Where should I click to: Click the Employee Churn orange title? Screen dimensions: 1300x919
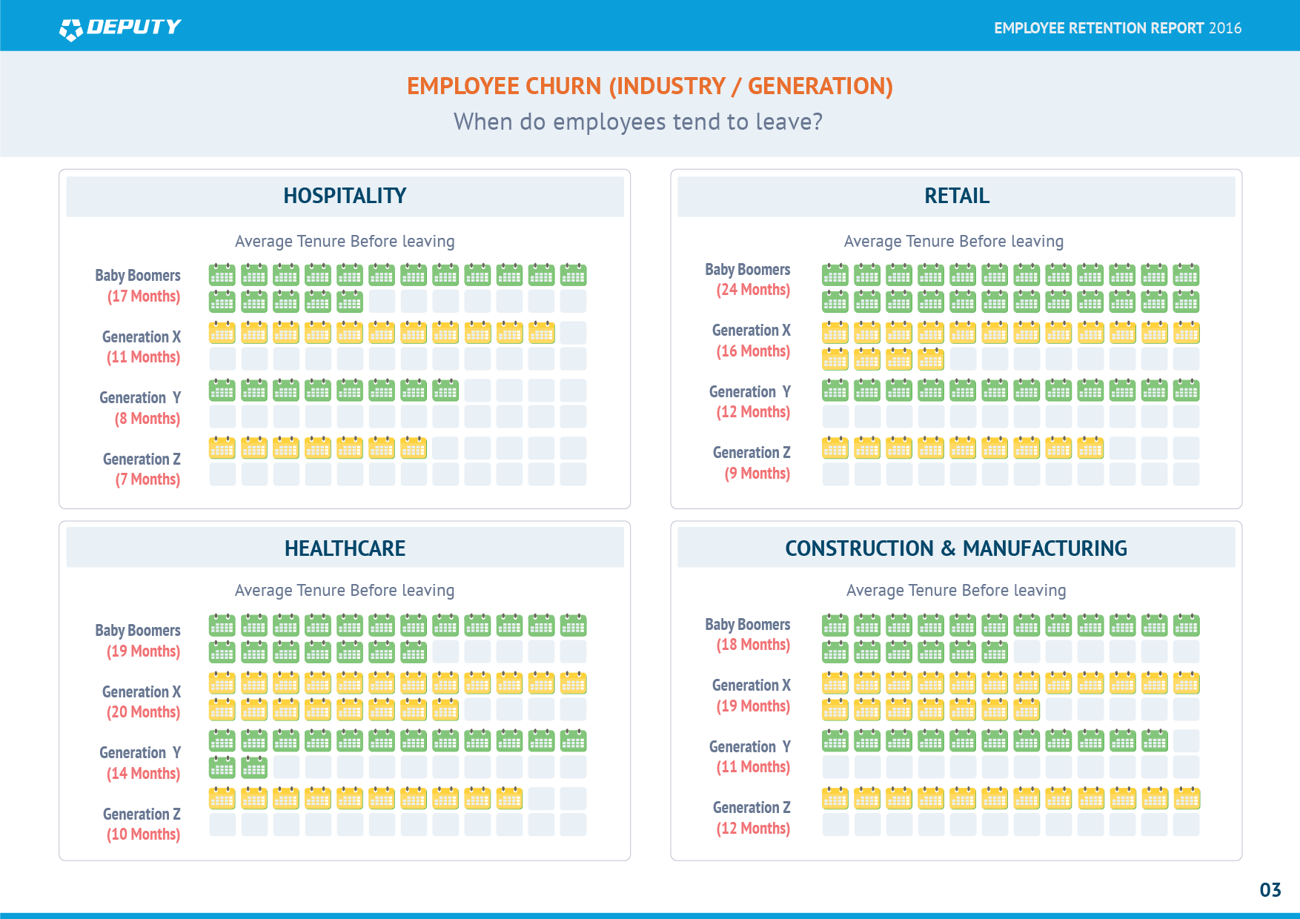coord(649,86)
